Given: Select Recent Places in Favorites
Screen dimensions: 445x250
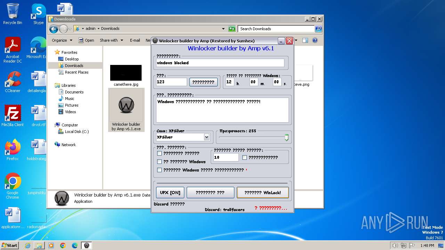Looking at the screenshot, I should pyautogui.click(x=76, y=72).
